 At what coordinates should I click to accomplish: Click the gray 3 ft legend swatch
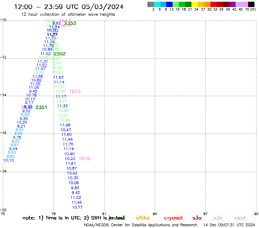(x=151, y=4)
